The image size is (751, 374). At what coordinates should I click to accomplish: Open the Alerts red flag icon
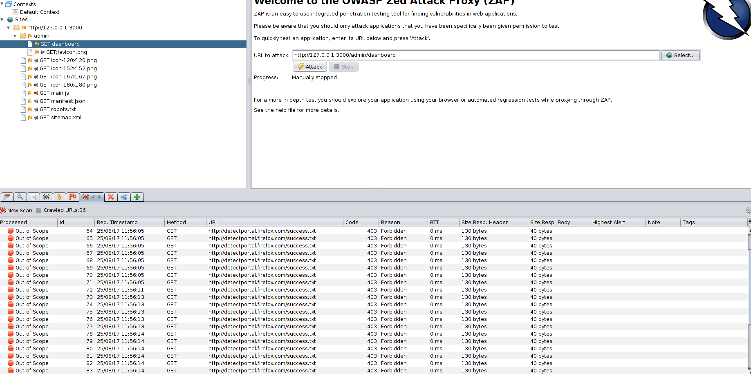(x=72, y=197)
